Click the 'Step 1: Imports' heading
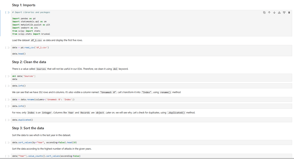This screenshot has width=294, height=159. point(24,5)
